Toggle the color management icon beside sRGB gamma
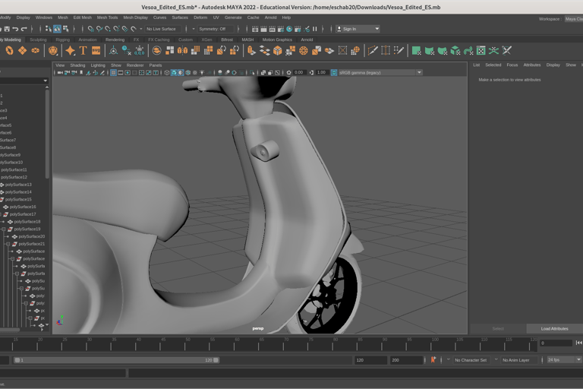This screenshot has width=583, height=389. point(333,73)
